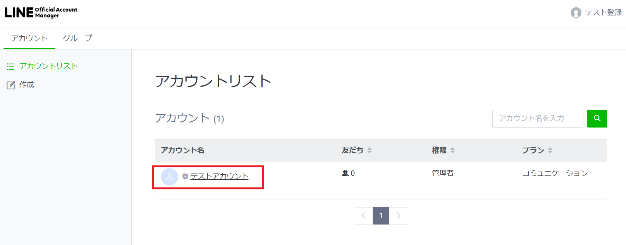This screenshot has width=626, height=245.
Task: Switch to the アカウント tab
Action: 29,38
